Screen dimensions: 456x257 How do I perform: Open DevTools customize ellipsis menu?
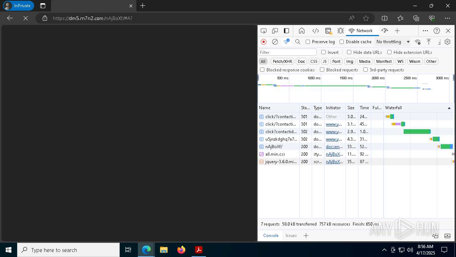425,31
